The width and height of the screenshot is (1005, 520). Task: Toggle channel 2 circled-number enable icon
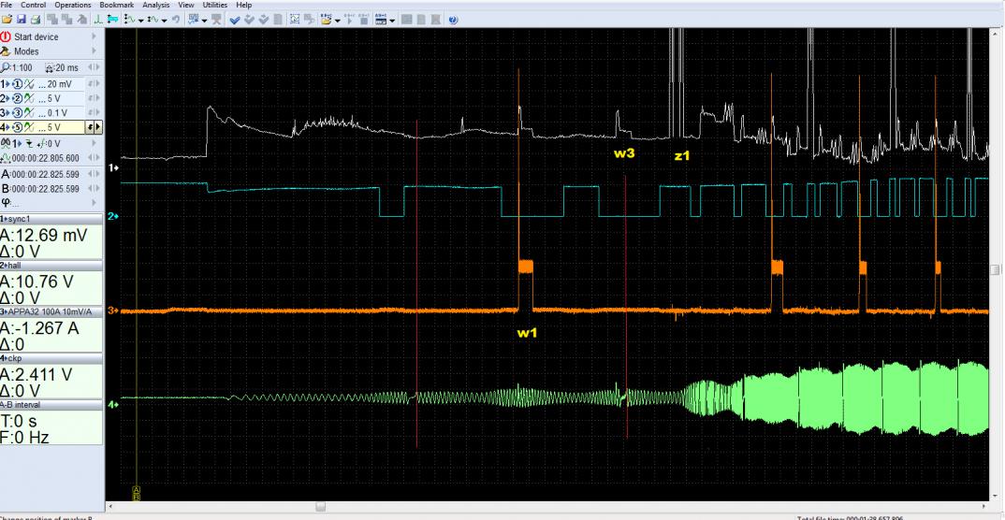coord(18,98)
